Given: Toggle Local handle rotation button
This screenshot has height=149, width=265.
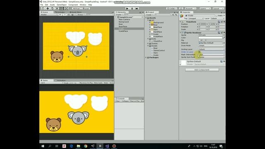Looking at the screenshot, I should coord(86,8).
